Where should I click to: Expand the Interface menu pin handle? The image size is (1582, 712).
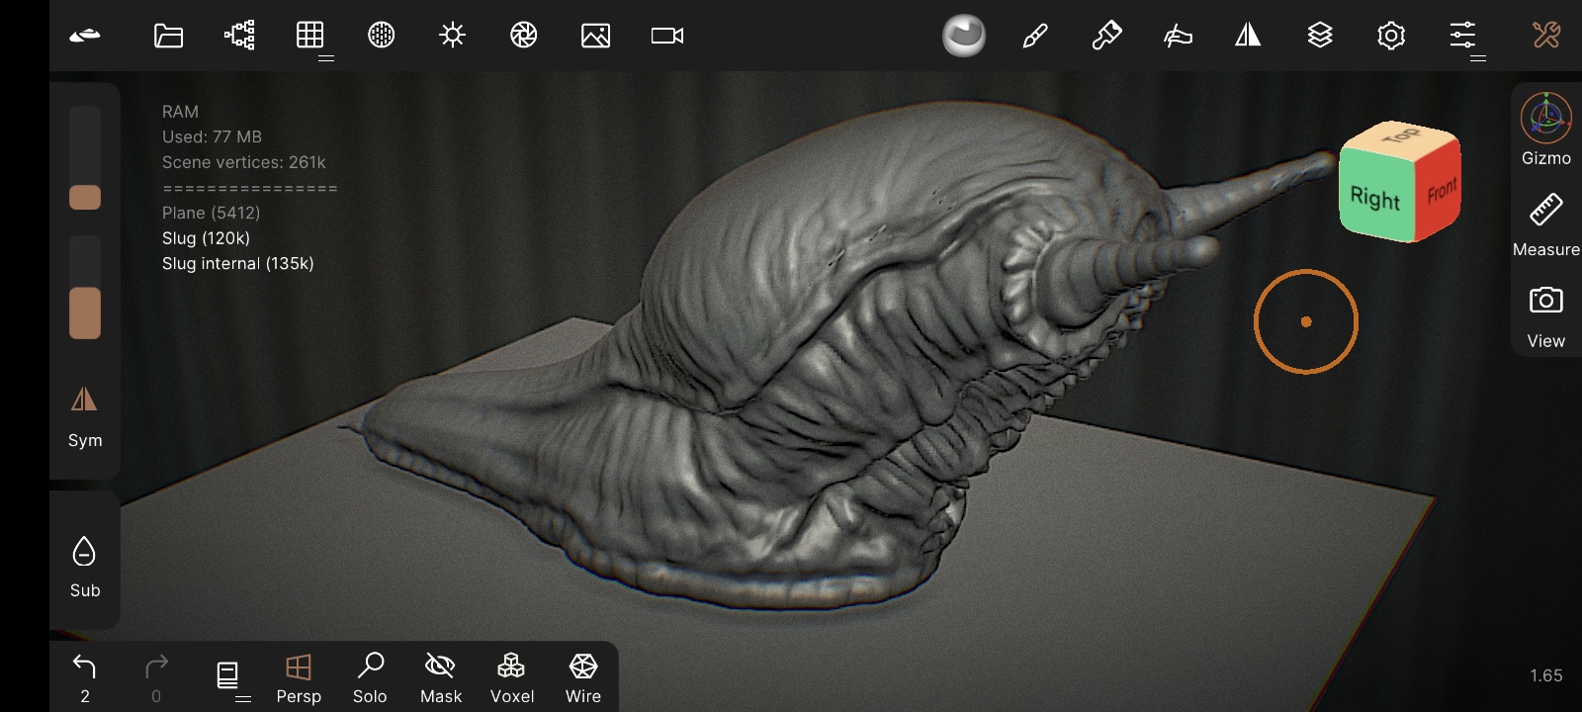(1478, 59)
